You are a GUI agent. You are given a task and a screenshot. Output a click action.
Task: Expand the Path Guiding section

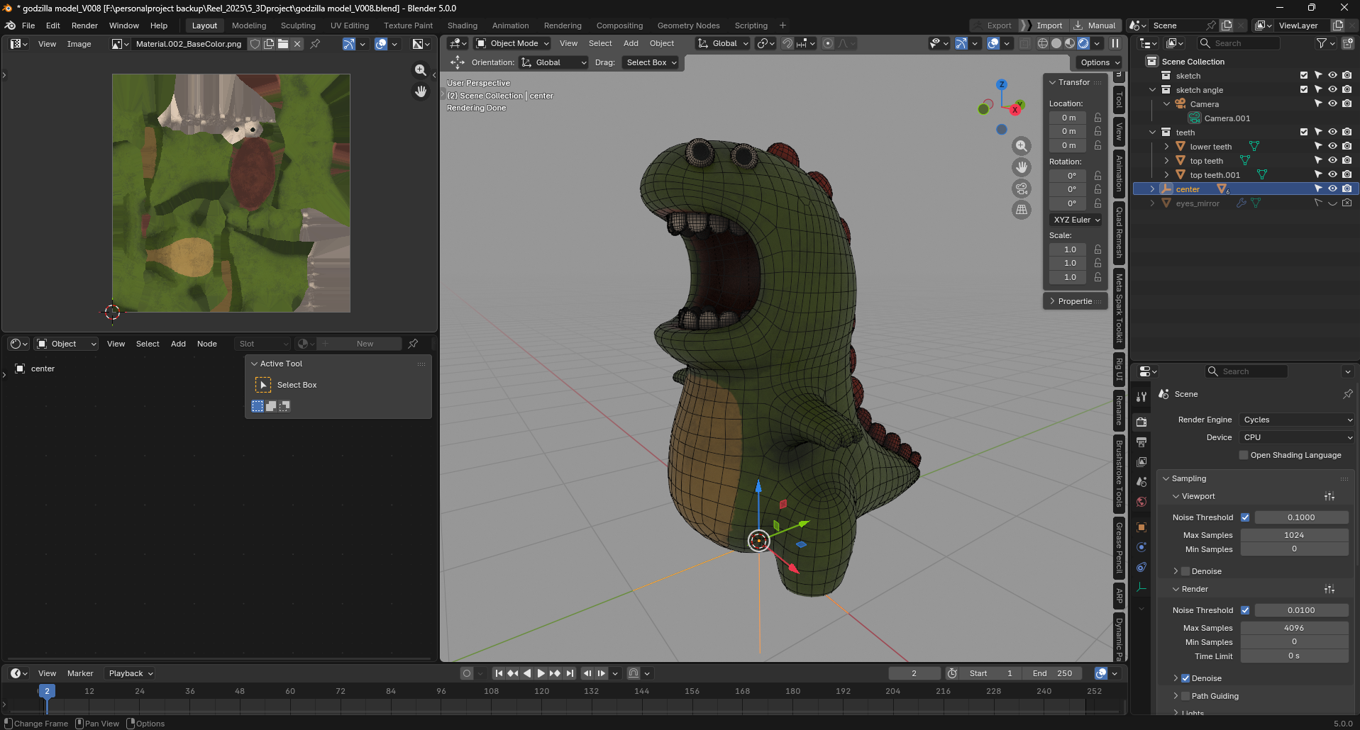coord(1176,696)
